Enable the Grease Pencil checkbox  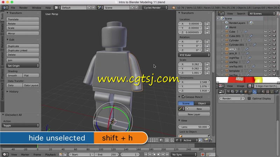183,97
